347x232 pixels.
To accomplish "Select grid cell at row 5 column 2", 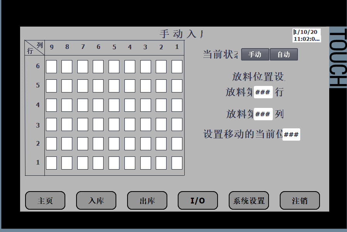I will pos(161,86).
